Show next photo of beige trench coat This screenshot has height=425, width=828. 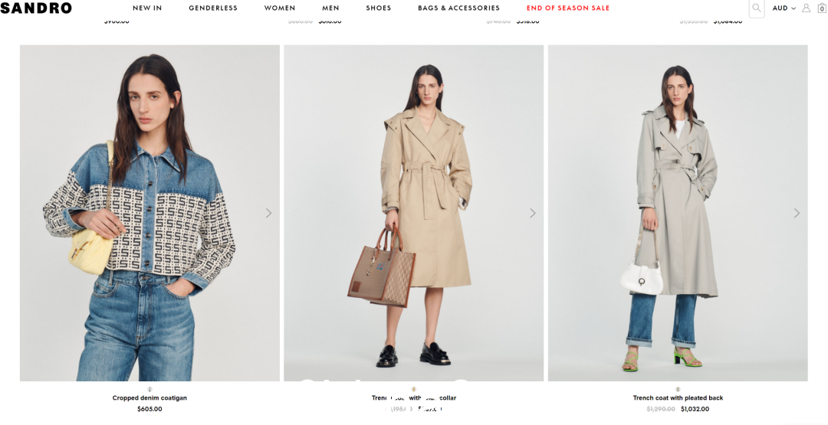click(x=532, y=213)
